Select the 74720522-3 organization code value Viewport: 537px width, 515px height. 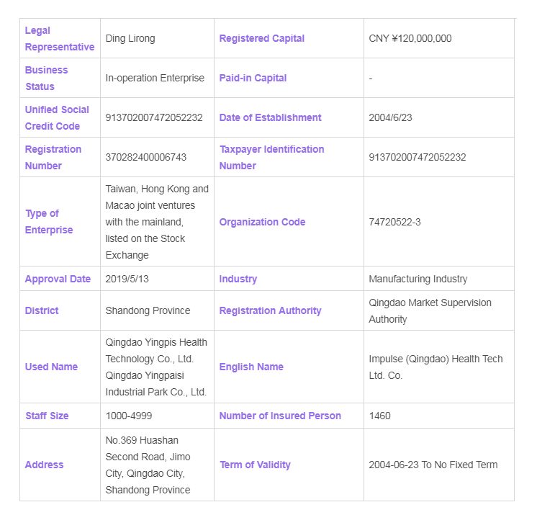394,222
